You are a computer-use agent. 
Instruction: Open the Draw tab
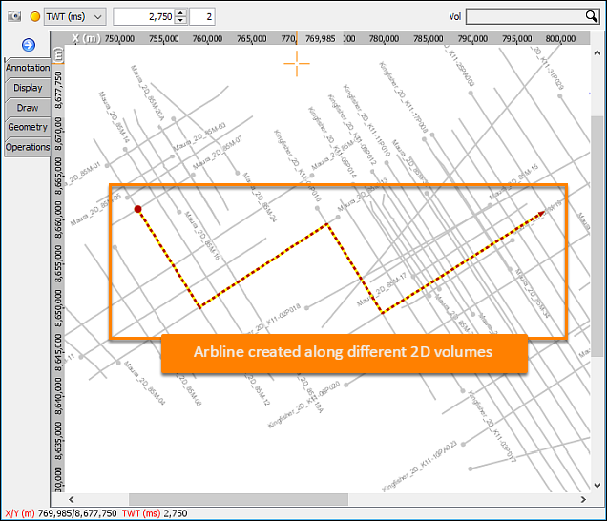[x=28, y=108]
